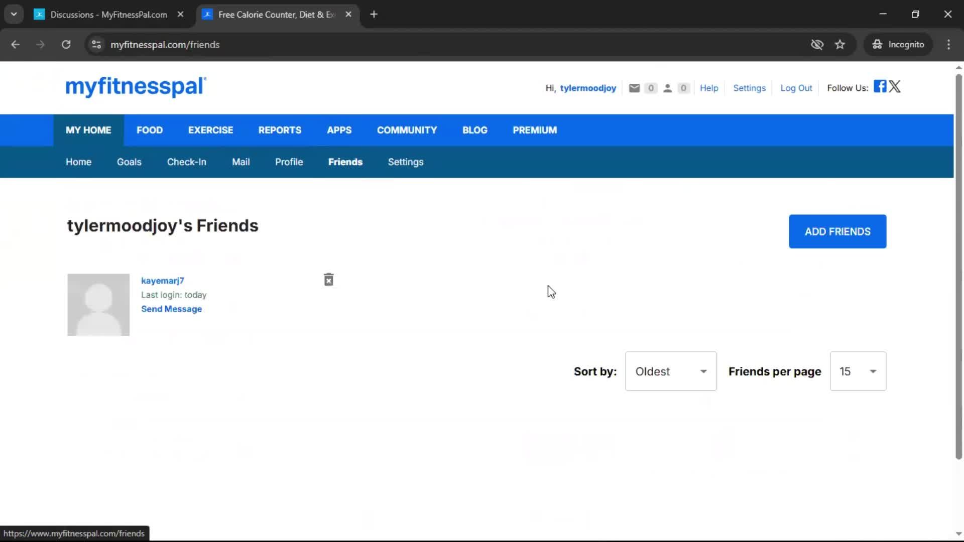Open the mail envelope icon in header
This screenshot has height=542, width=964.
[x=634, y=88]
